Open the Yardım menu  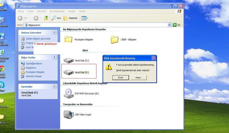(82, 11)
